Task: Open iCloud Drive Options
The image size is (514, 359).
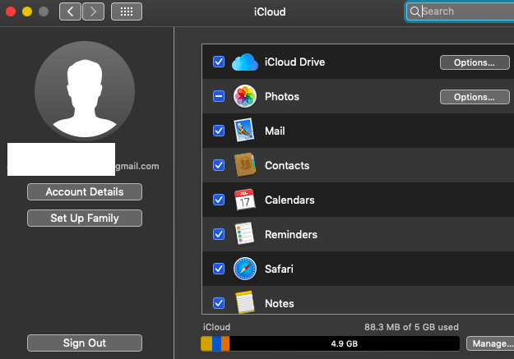Action: (x=475, y=62)
